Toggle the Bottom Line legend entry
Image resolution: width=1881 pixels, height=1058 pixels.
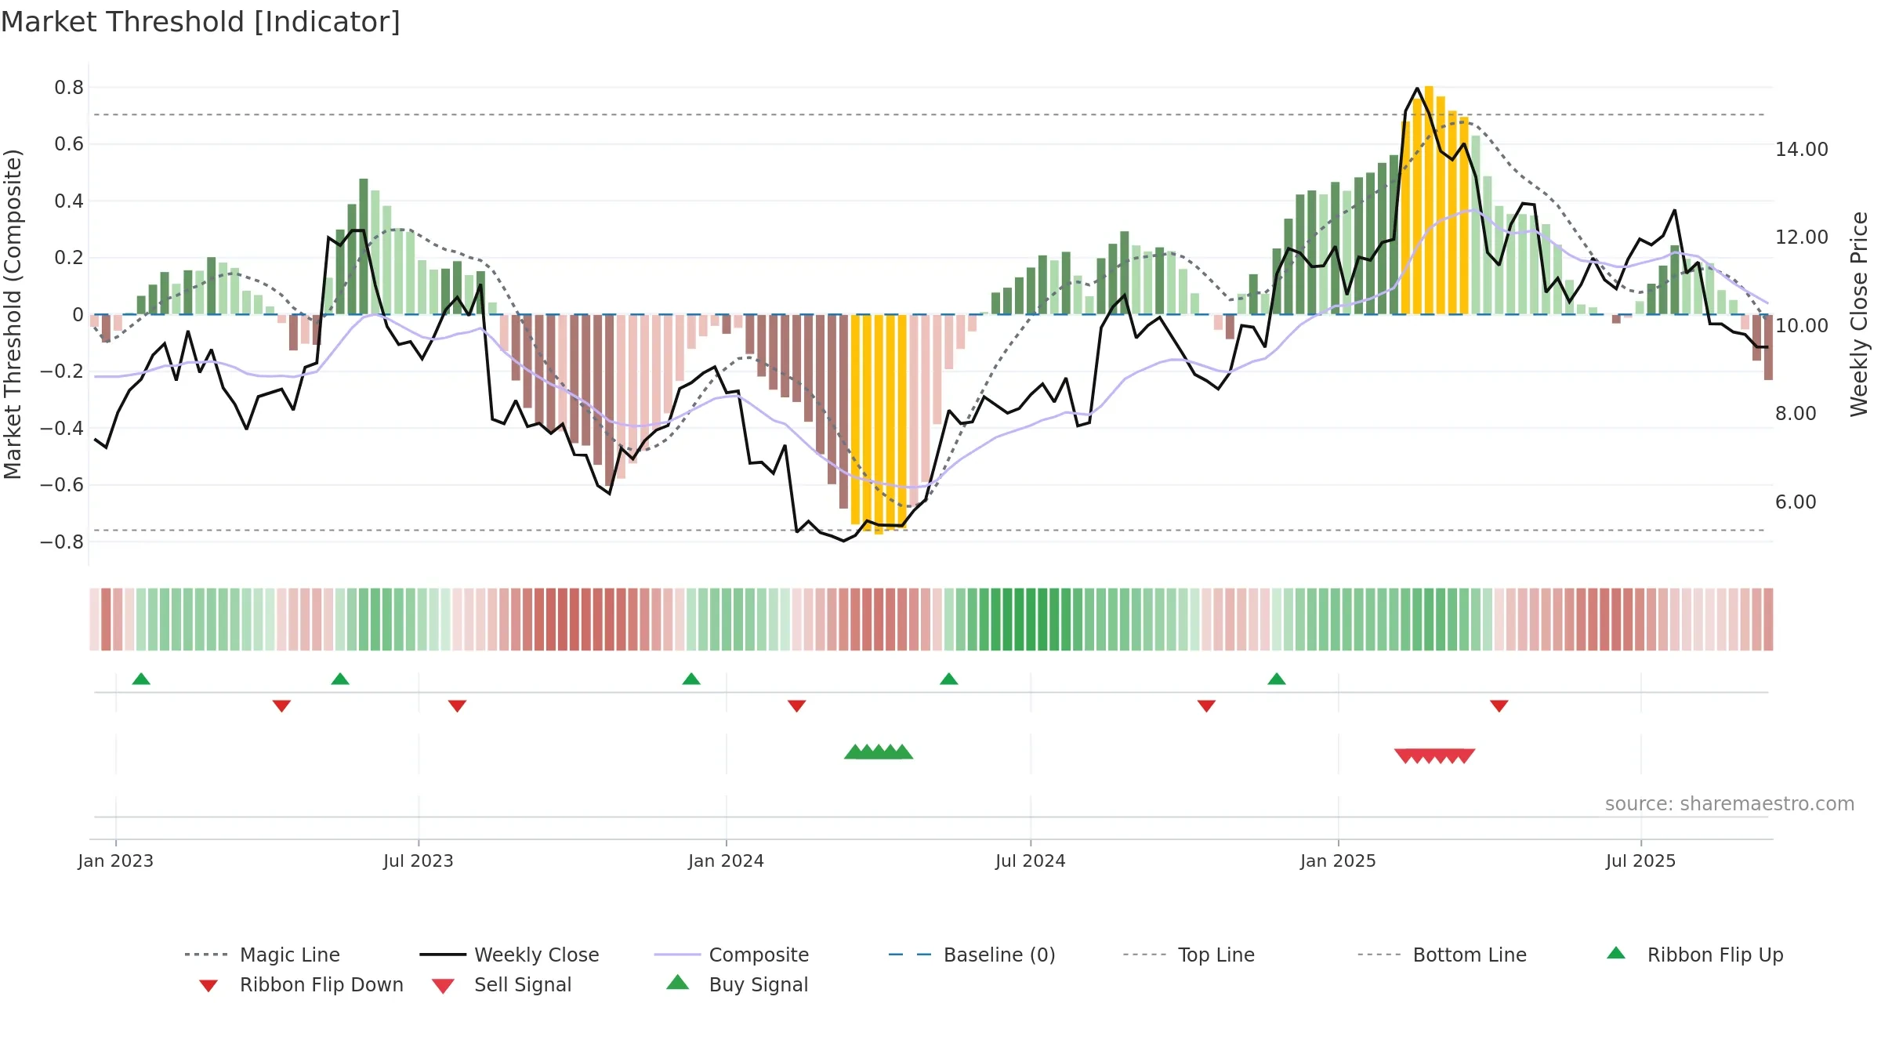pos(1442,955)
